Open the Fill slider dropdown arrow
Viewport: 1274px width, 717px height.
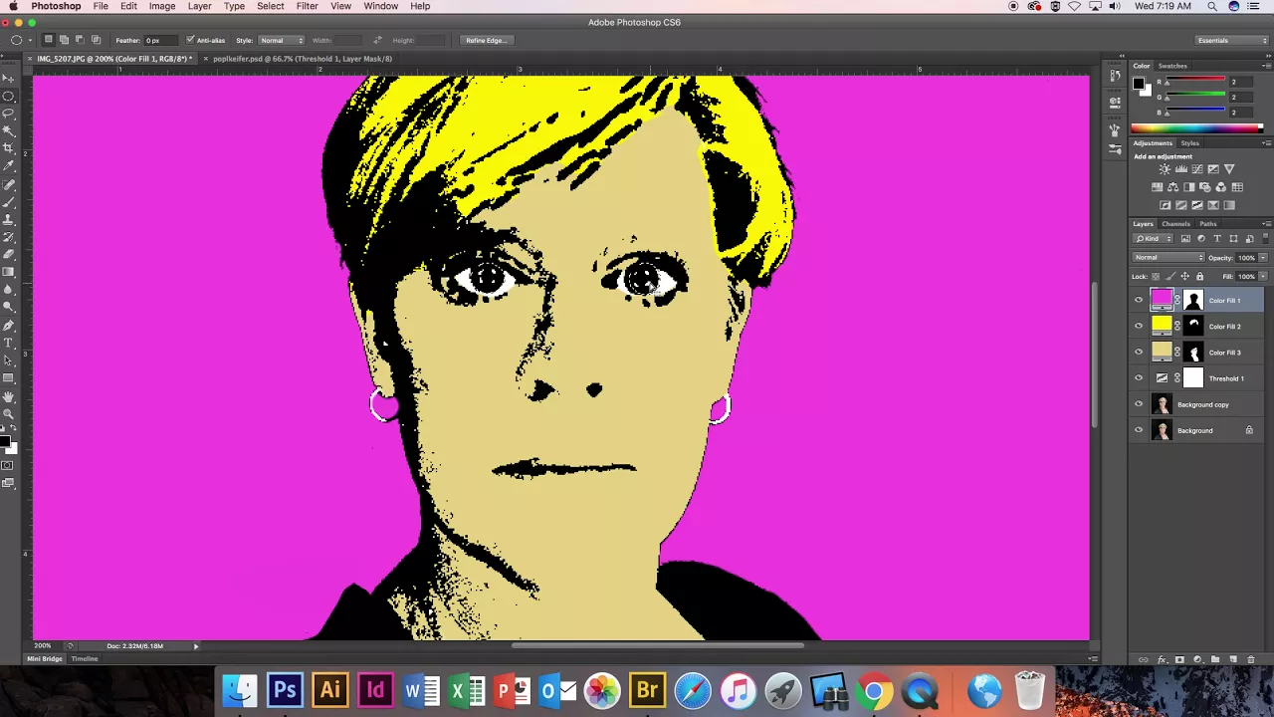point(1263,276)
